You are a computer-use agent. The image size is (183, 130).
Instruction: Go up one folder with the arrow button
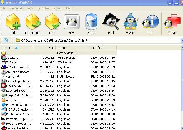[x=6, y=40]
